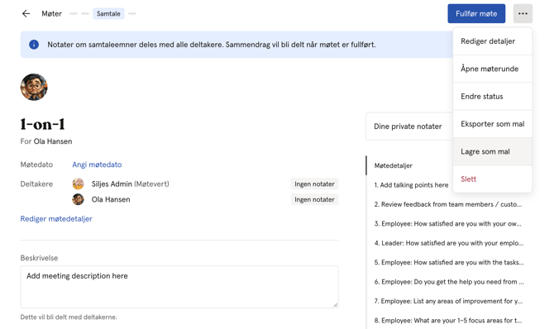Viewport: 554px width, 329px height.
Task: Click the Samtale tag in breadcrumb
Action: [108, 14]
